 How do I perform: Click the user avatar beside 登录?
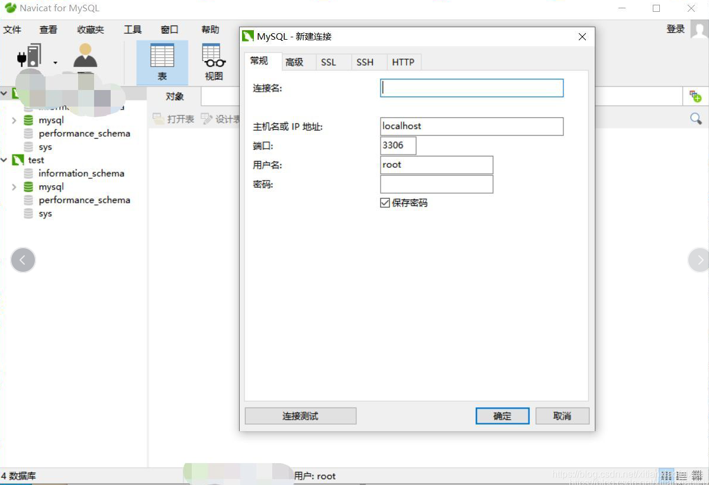click(699, 31)
